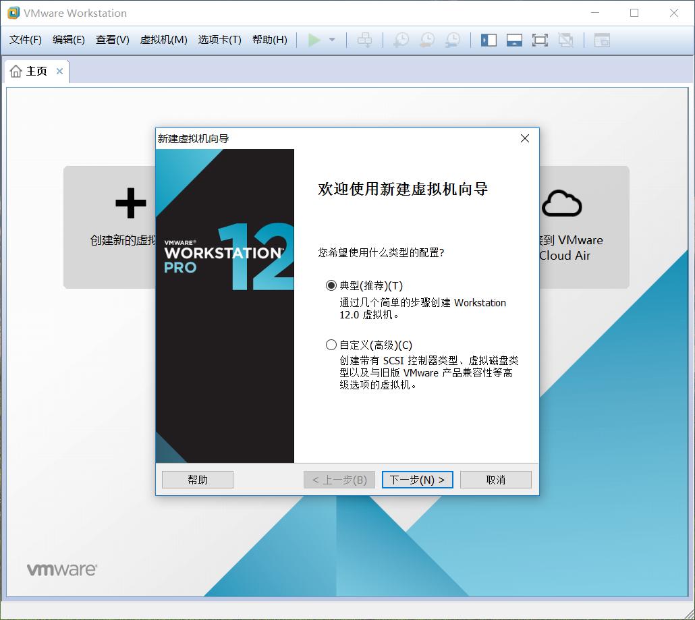Click the power on virtual machine icon
Image resolution: width=695 pixels, height=620 pixels.
(x=313, y=40)
